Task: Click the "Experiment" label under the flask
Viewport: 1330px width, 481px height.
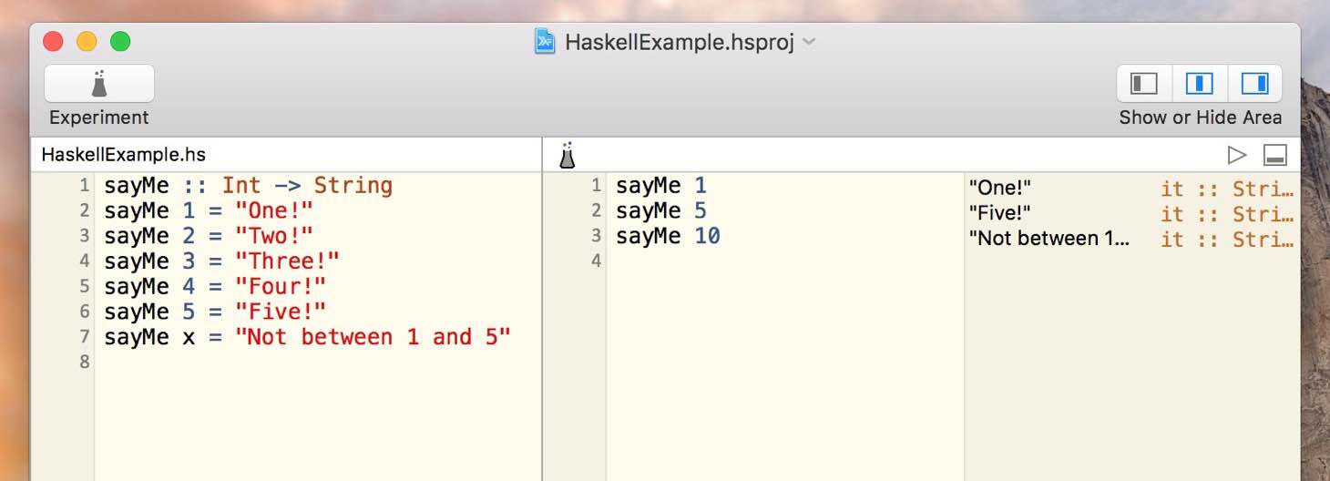Action: click(99, 118)
